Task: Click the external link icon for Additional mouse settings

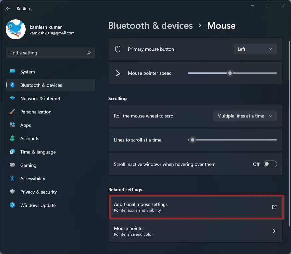Action: click(274, 207)
